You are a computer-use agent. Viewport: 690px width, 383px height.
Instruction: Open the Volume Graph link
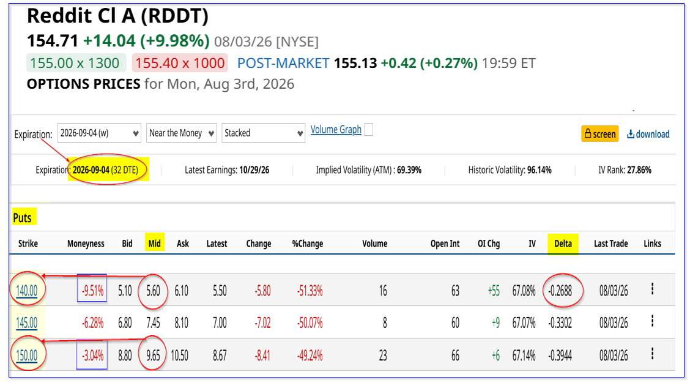pyautogui.click(x=336, y=130)
